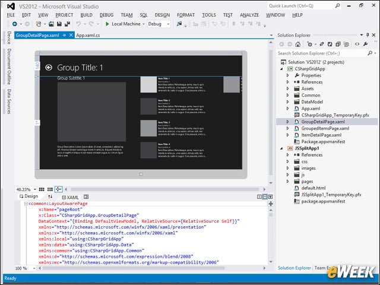Click the designer horizontal scrollbar
Viewport: 380px width, 285px height.
tap(165, 189)
